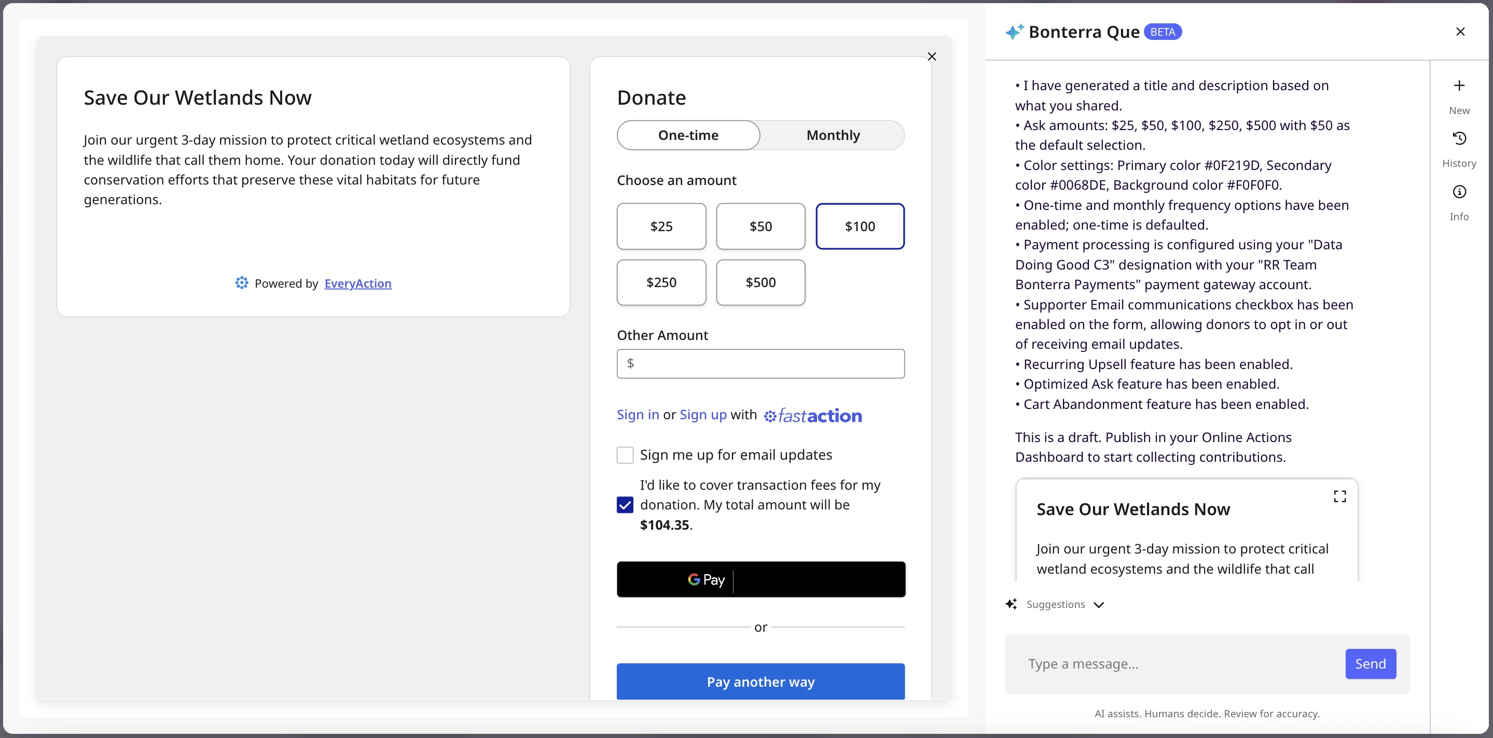Click the Sign in FastAction link

(638, 415)
